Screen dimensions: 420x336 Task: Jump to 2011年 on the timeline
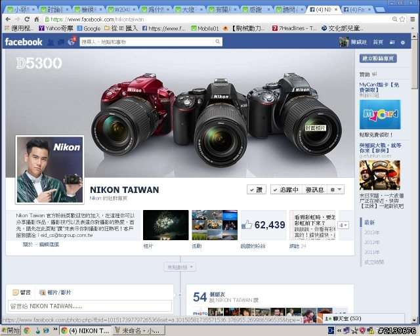(x=372, y=252)
